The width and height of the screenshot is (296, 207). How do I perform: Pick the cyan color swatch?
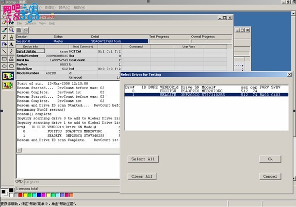click(x=35, y=195)
